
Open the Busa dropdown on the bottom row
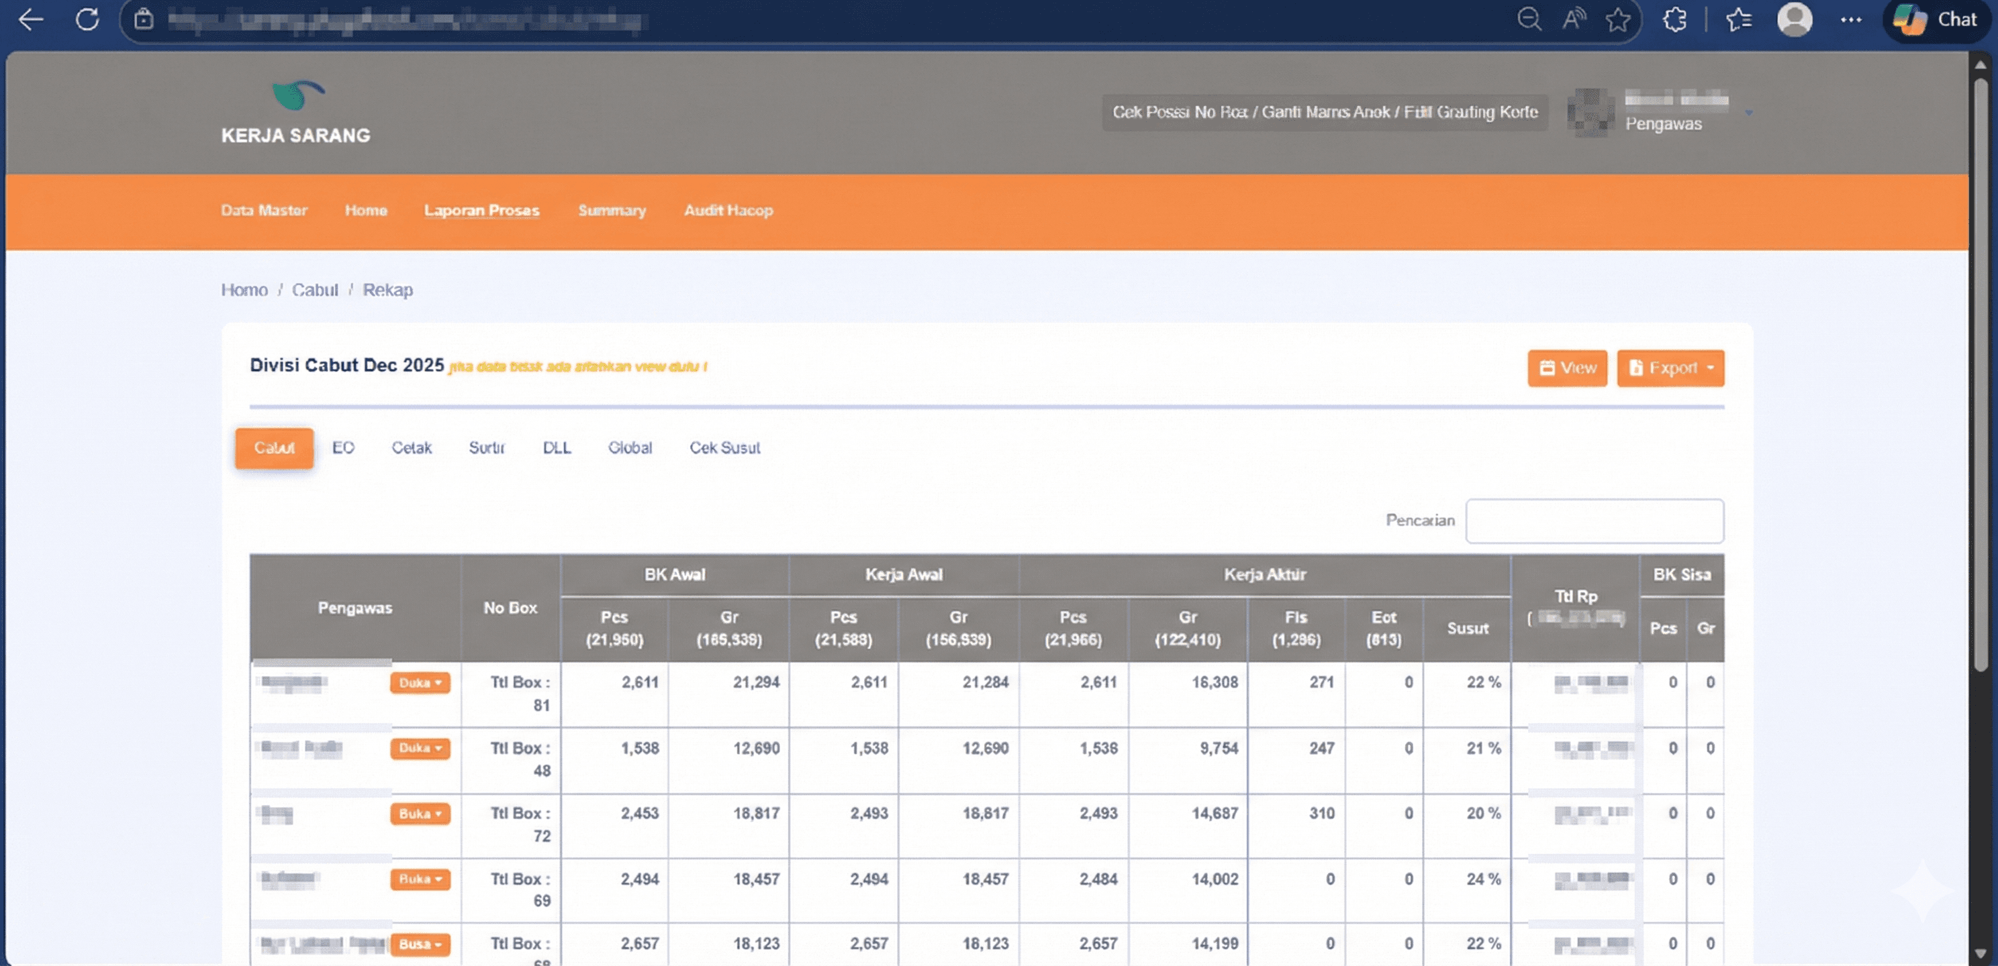pyautogui.click(x=420, y=945)
